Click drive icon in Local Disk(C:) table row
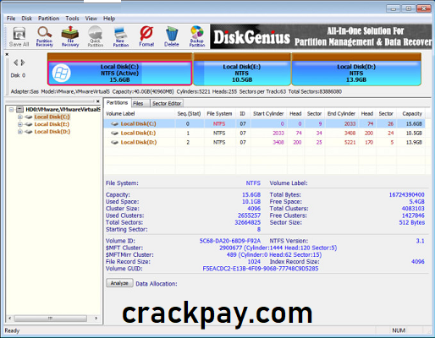 coord(114,123)
